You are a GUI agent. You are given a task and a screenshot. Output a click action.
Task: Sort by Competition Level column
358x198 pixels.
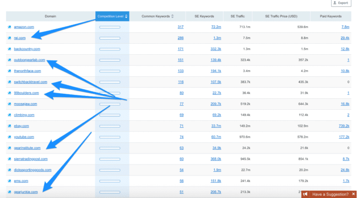(x=112, y=16)
